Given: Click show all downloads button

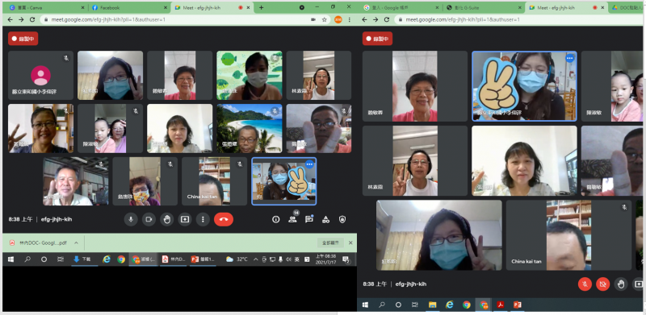Looking at the screenshot, I should [x=330, y=242].
